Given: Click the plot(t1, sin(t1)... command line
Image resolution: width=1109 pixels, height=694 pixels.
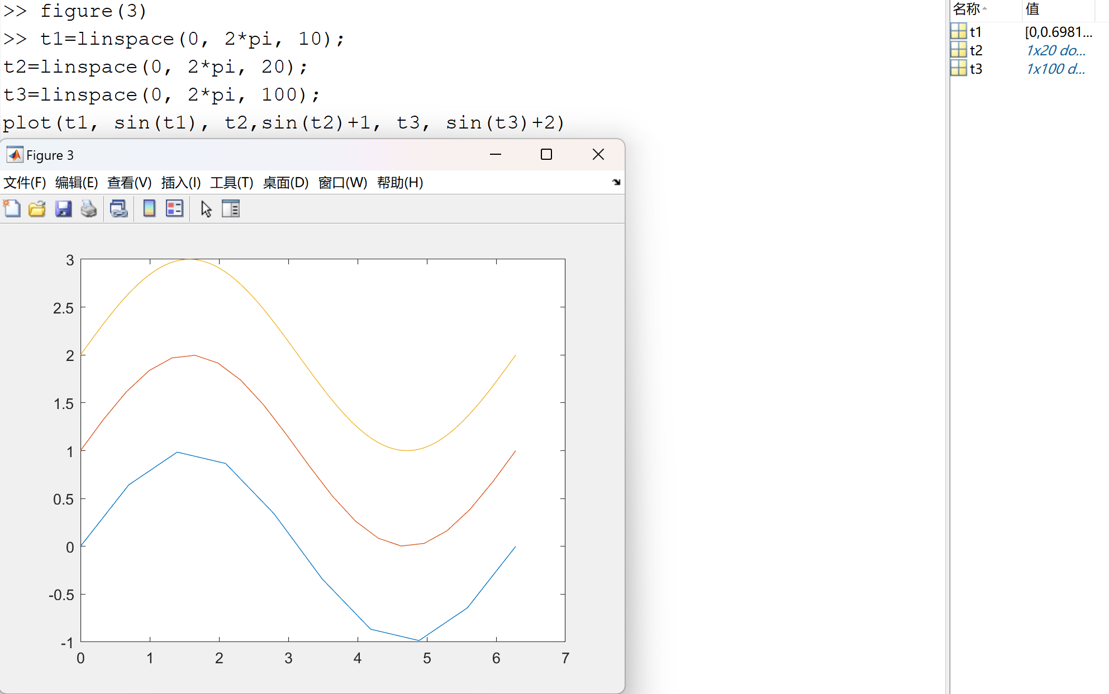Looking at the screenshot, I should coord(284,122).
